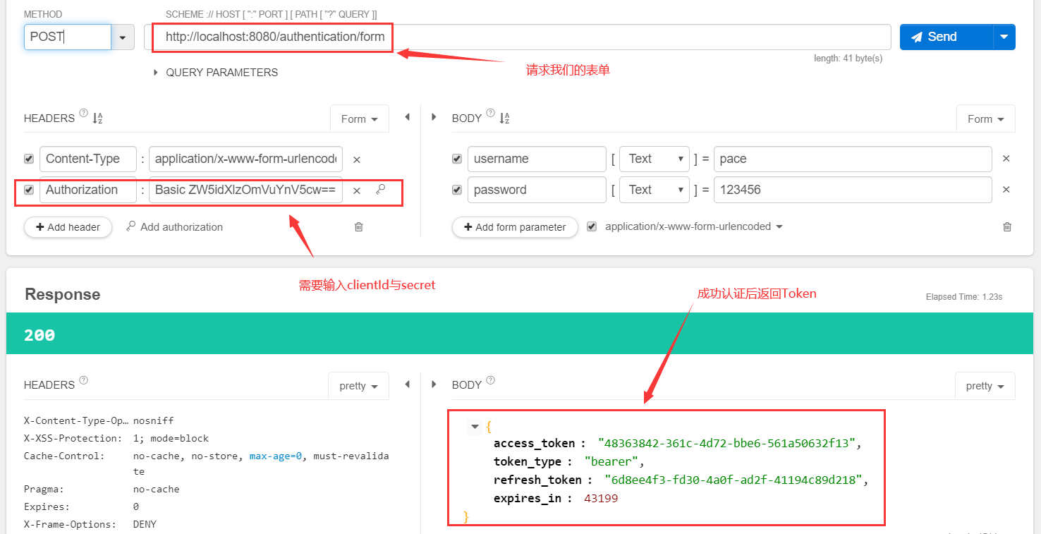1041x534 pixels.
Task: Open the username Text type dropdown
Action: coord(654,159)
